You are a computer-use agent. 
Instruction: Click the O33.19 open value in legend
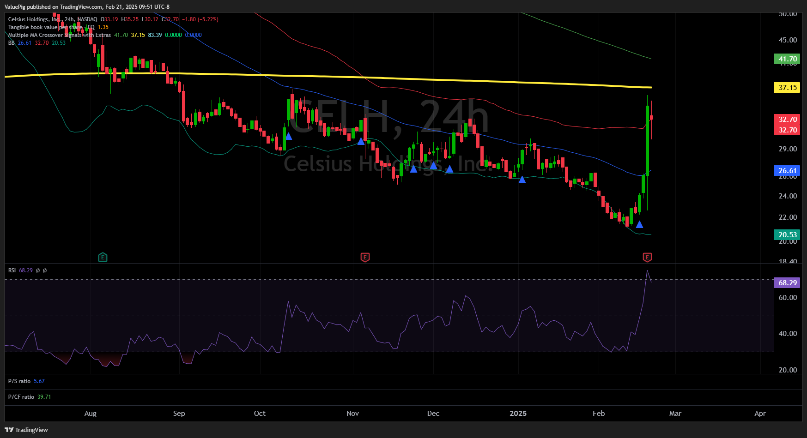(x=109, y=19)
